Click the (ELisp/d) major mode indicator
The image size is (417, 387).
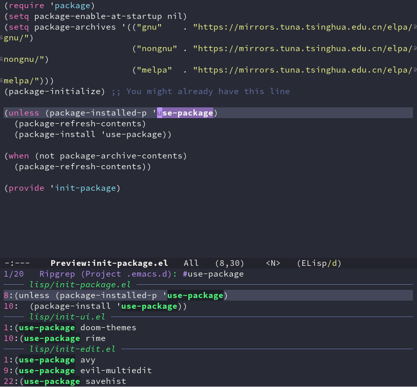[x=319, y=263]
